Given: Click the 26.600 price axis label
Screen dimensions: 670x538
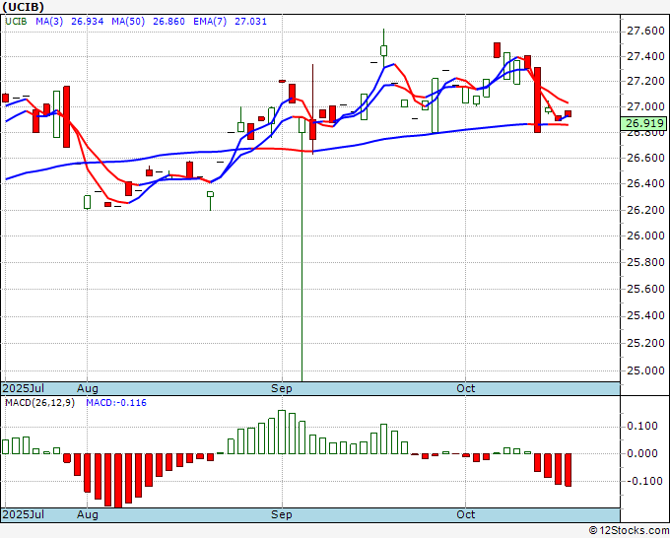Looking at the screenshot, I should (x=645, y=158).
